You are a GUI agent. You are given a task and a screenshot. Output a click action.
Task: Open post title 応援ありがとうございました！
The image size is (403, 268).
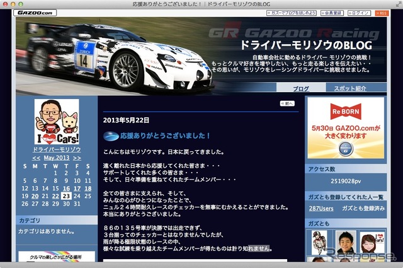click(165, 136)
